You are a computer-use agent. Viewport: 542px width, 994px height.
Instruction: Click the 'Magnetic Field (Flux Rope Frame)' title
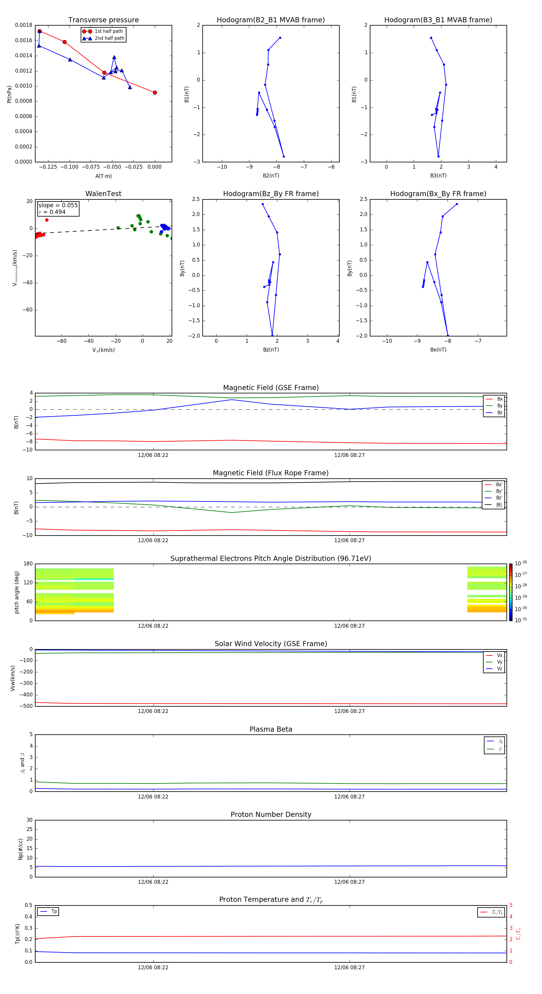(x=271, y=473)
